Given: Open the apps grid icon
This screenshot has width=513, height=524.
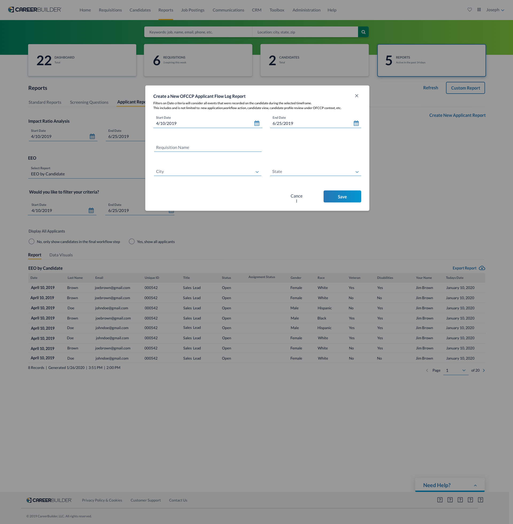Looking at the screenshot, I should coord(479,10).
